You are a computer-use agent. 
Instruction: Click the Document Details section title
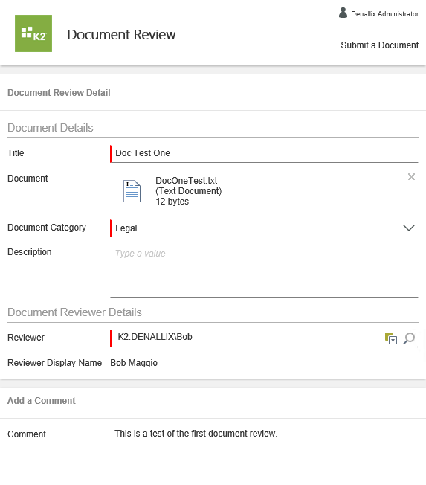click(51, 128)
